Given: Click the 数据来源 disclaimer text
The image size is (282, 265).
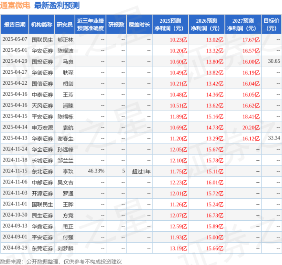Looking at the screenshot, I should point(61,261).
